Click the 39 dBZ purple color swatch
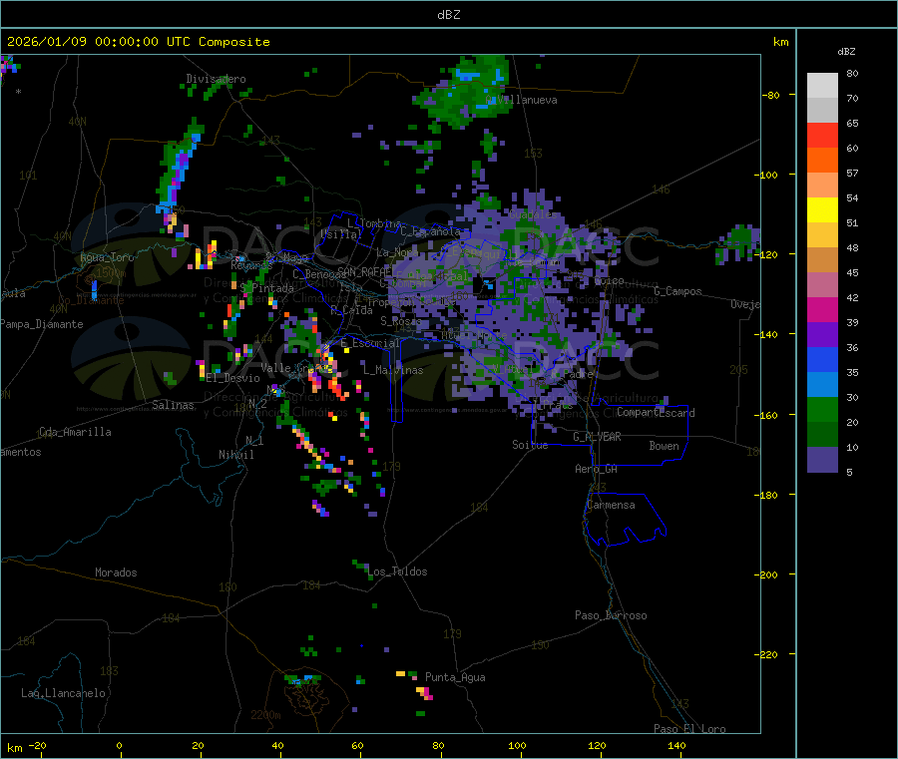This screenshot has width=898, height=759. pyautogui.click(x=822, y=335)
